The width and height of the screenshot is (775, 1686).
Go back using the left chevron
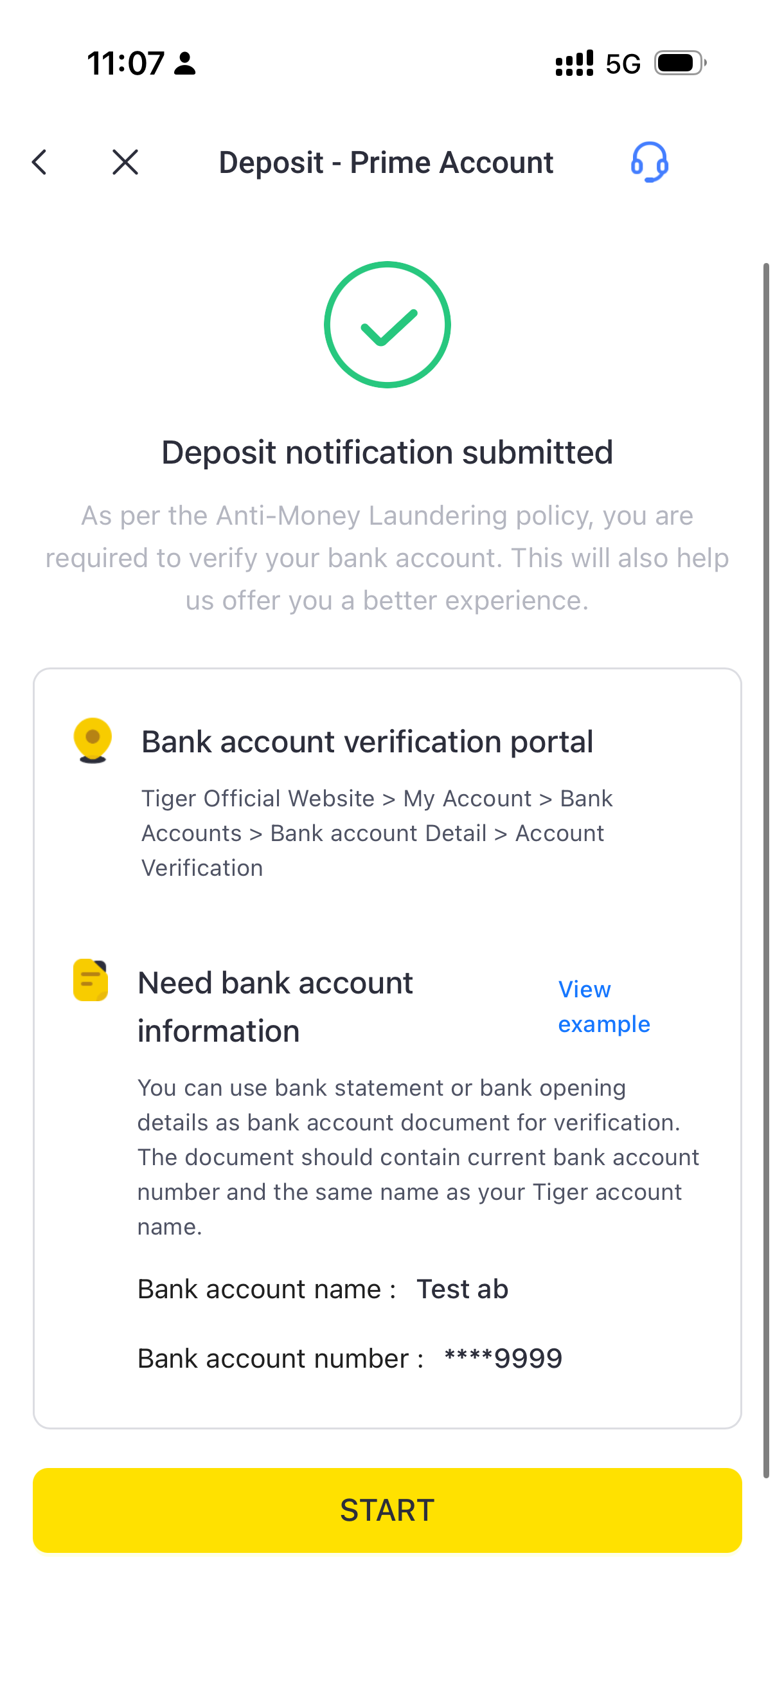[40, 162]
